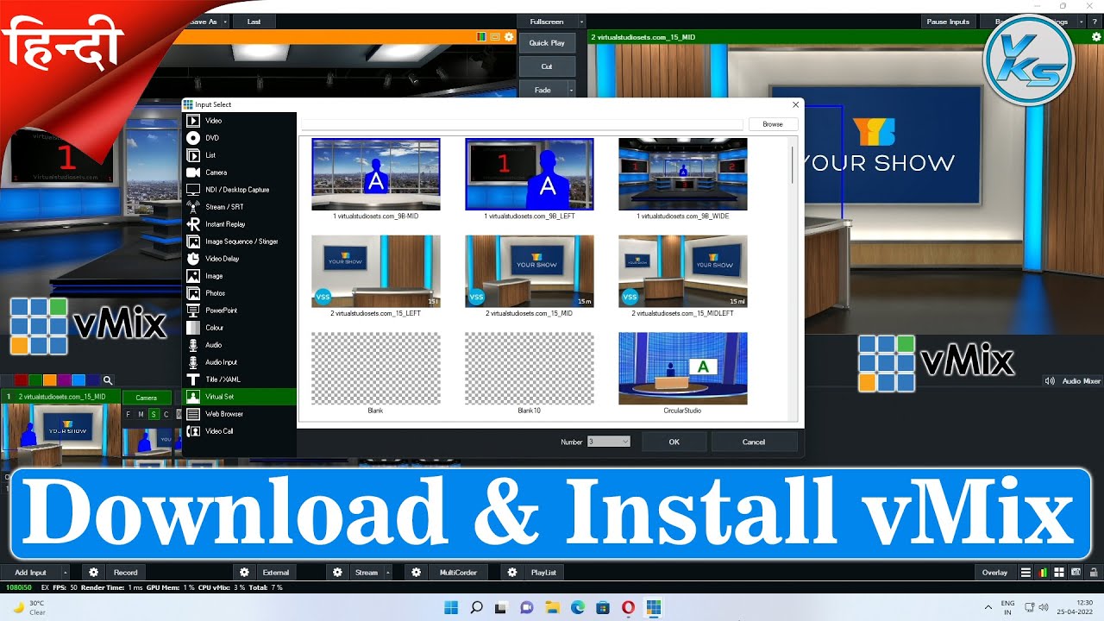The width and height of the screenshot is (1104, 621).
Task: Select the purple category color swatch
Action: tap(64, 380)
